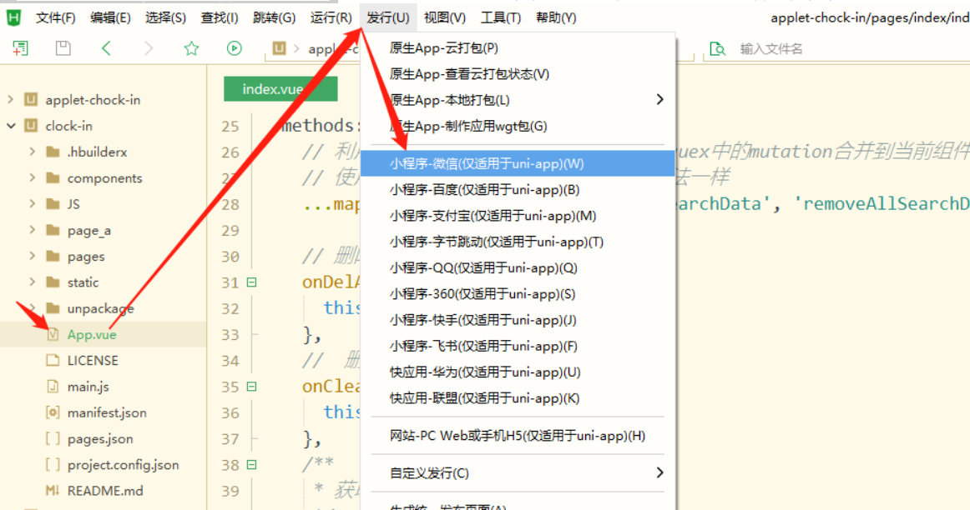Viewport: 970px width, 510px height.
Task: Expand the components folder chevron
Action: pyautogui.click(x=33, y=177)
